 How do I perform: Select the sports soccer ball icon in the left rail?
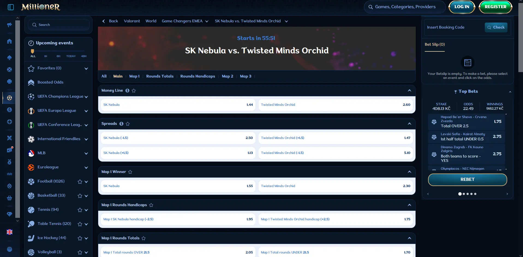coord(10,98)
